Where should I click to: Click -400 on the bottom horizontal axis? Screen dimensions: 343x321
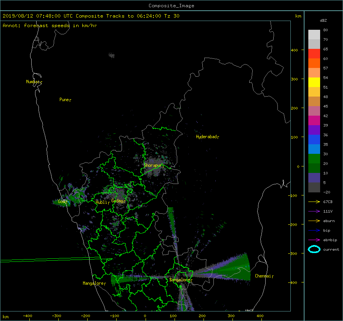click(x=27, y=316)
